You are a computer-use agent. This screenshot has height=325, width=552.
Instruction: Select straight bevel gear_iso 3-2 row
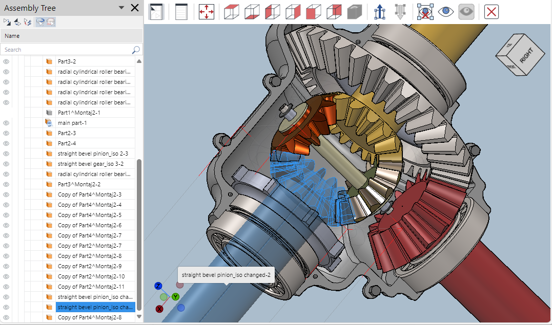tap(95, 164)
